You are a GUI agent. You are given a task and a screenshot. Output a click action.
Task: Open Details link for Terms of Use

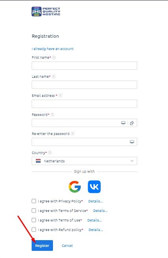pyautogui.click(x=94, y=220)
